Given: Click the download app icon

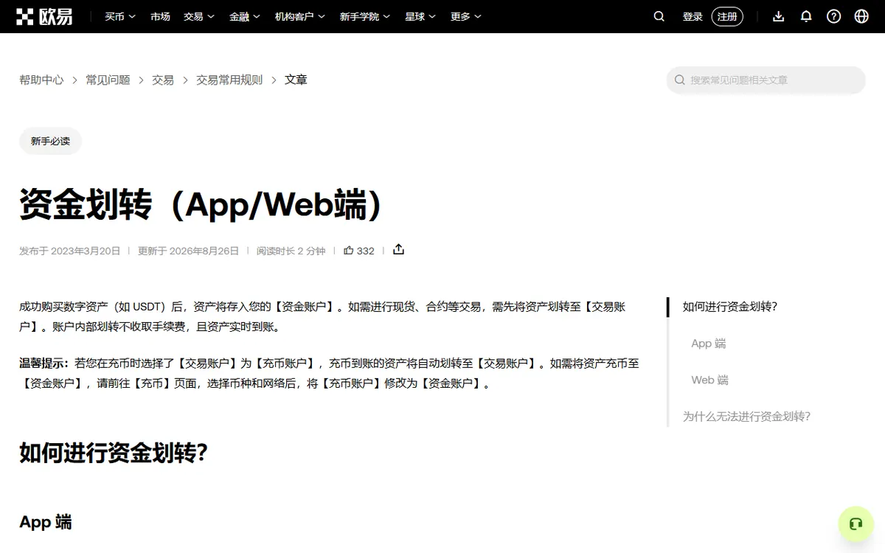Looking at the screenshot, I should point(778,16).
